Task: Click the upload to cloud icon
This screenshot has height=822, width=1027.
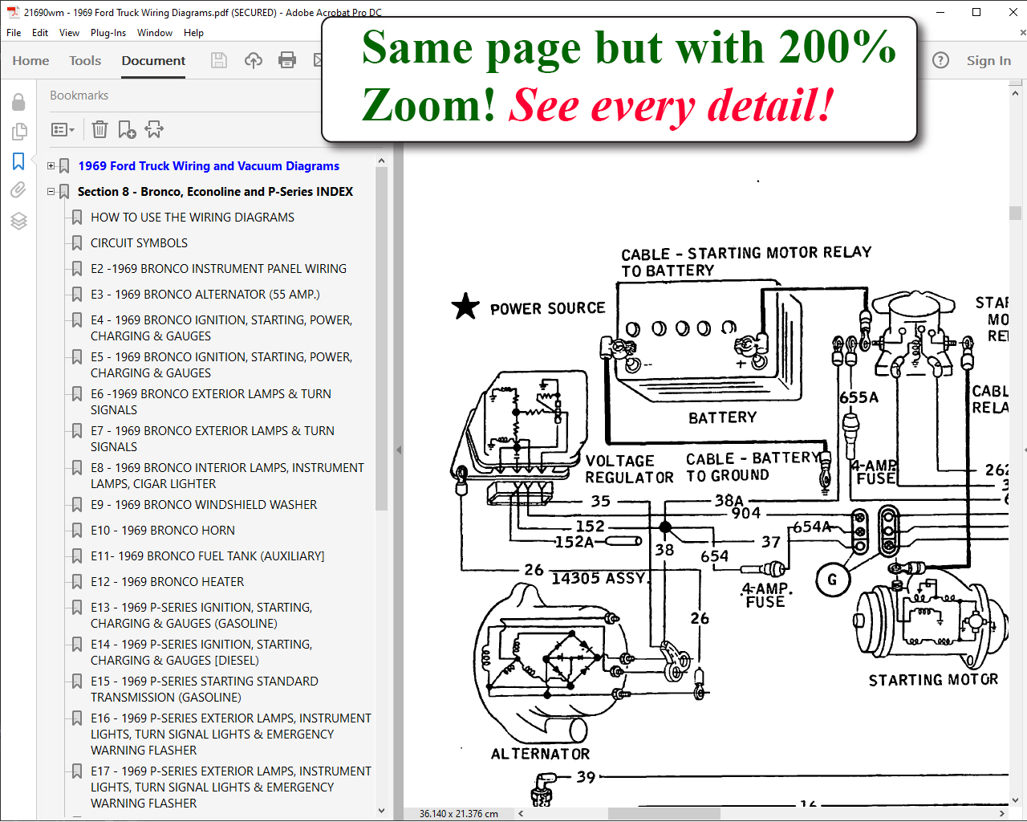Action: [254, 60]
